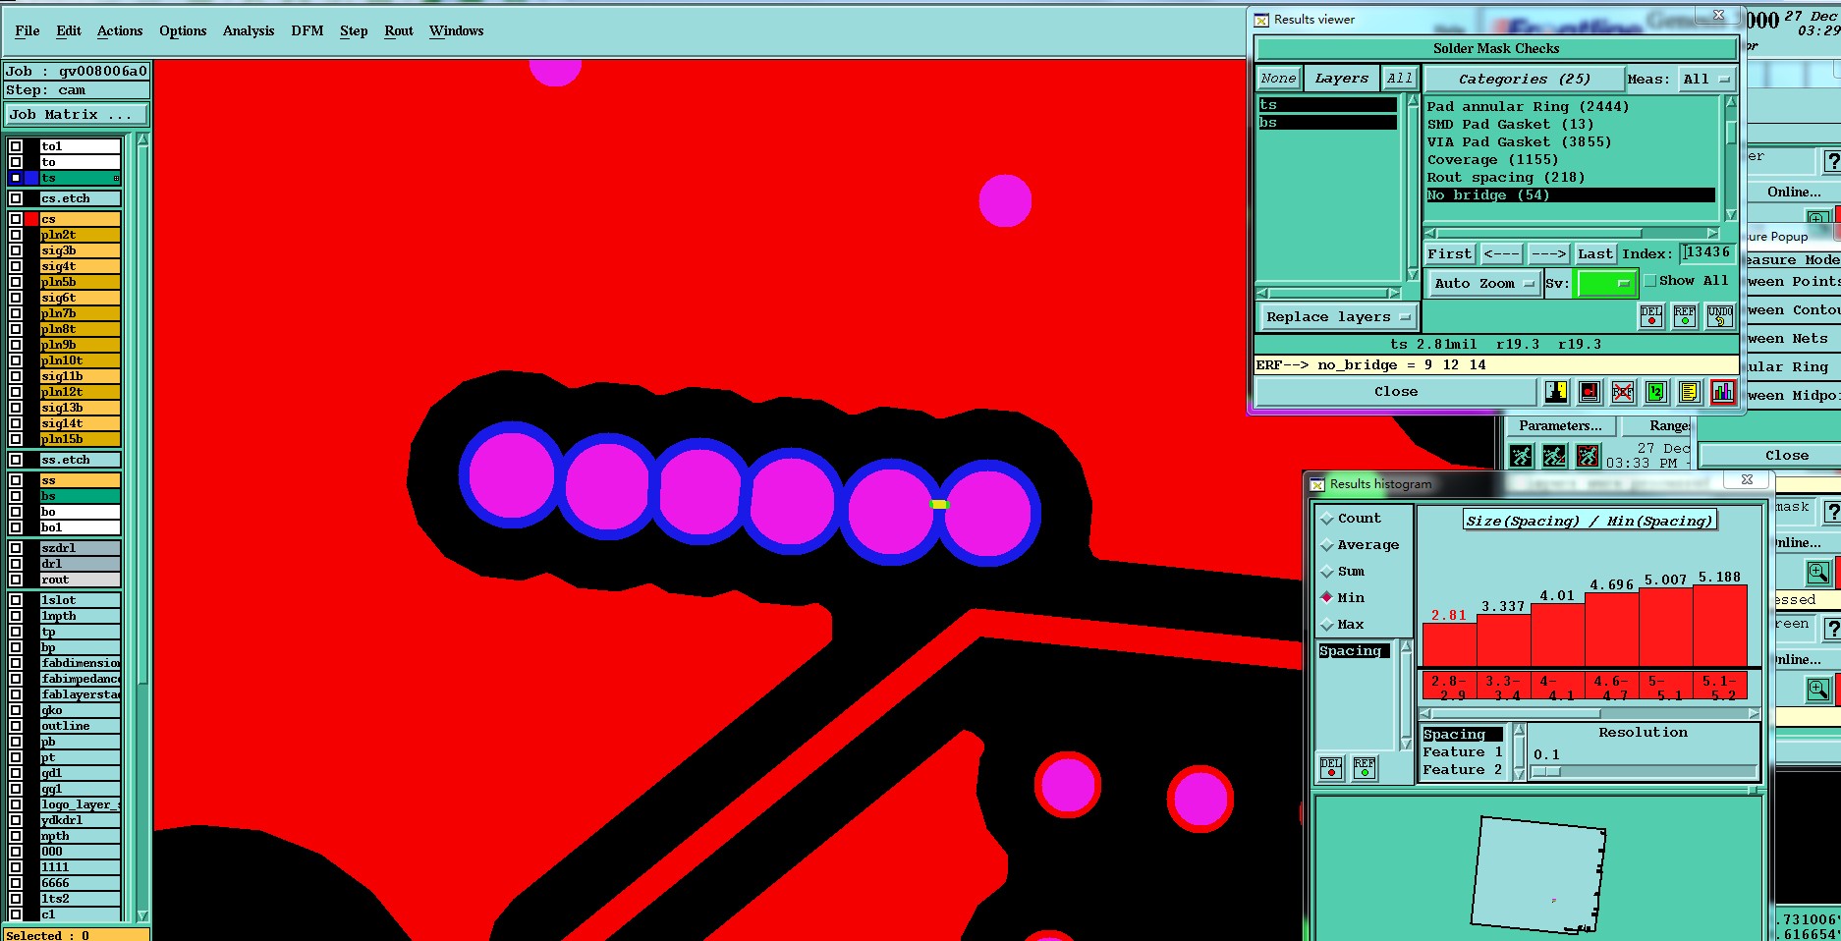1841x941 pixels.
Task: Click the red-framed running-man icon
Action: click(1588, 456)
